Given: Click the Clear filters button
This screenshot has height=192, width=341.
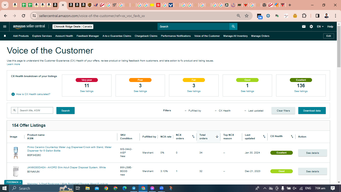Looking at the screenshot, I should point(283,110).
